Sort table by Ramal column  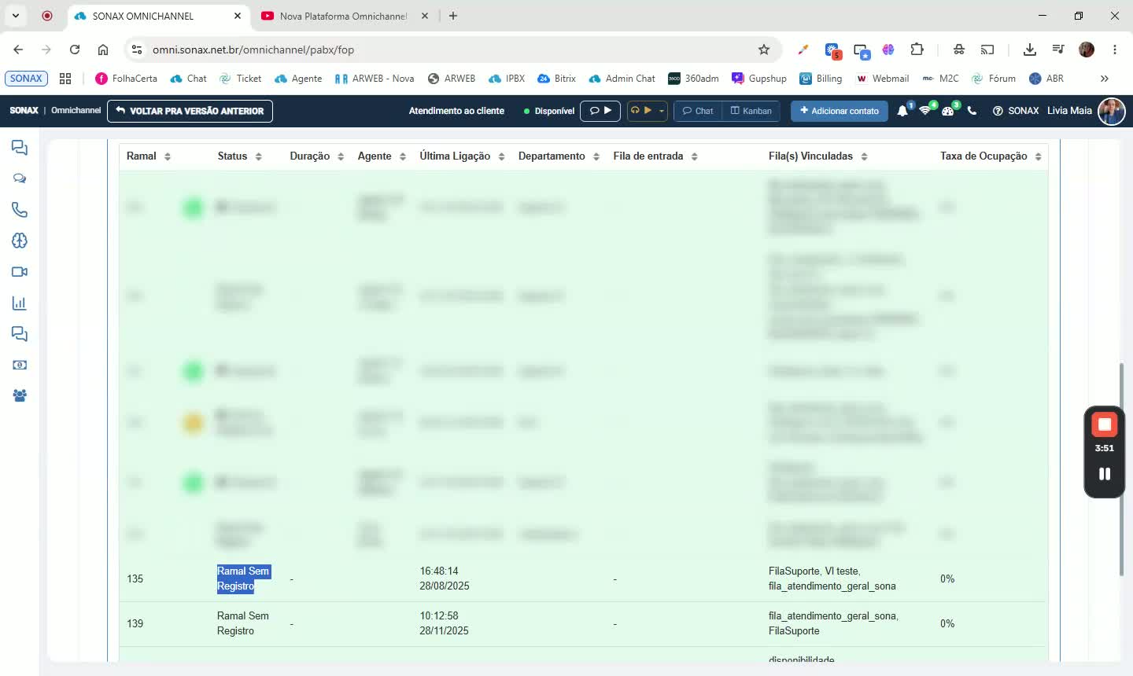[149, 156]
